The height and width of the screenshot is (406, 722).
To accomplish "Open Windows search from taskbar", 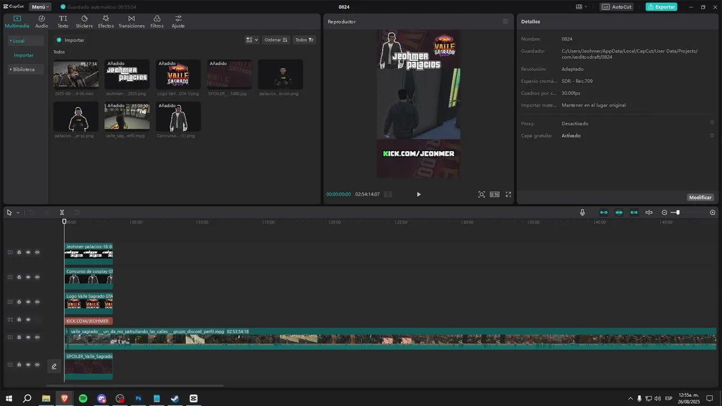I will 27,398.
